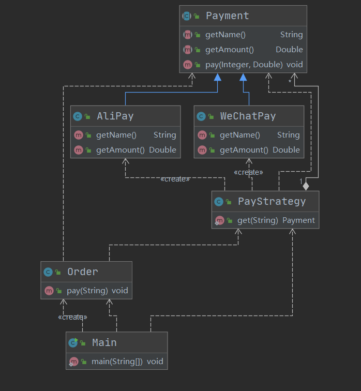Image resolution: width=361 pixels, height=391 pixels.
Task: Click get(String) method text in PayStrategy
Action: [258, 220]
